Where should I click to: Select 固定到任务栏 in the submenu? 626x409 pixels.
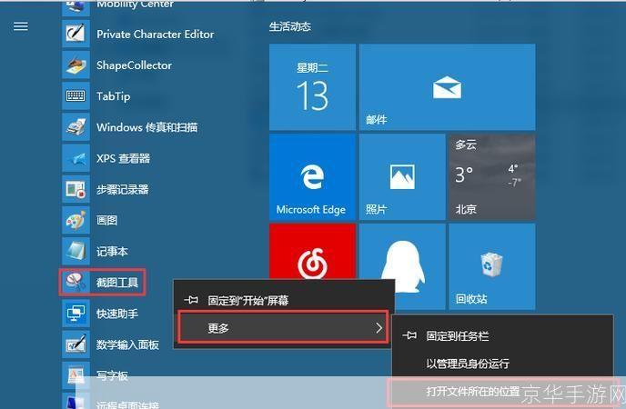(x=502, y=336)
